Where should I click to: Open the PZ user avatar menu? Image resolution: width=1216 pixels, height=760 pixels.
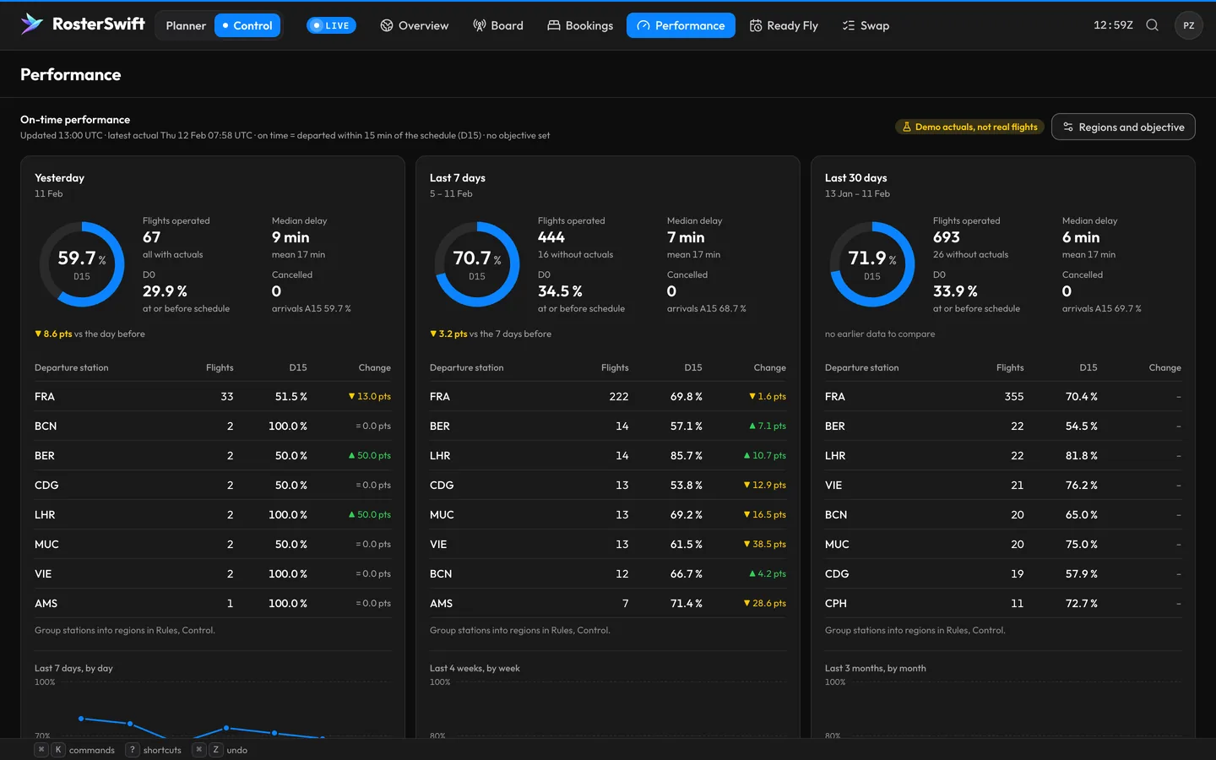tap(1188, 25)
